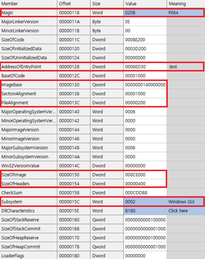Screen dimensions: 205x259
Task: Select the SizeOfUninitializedData member
Action: coord(29,58)
